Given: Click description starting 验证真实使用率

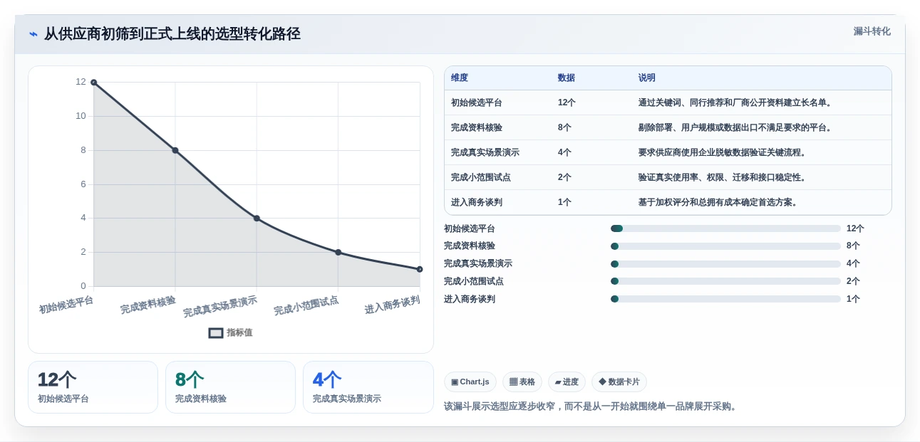Looking at the screenshot, I should point(724,177).
